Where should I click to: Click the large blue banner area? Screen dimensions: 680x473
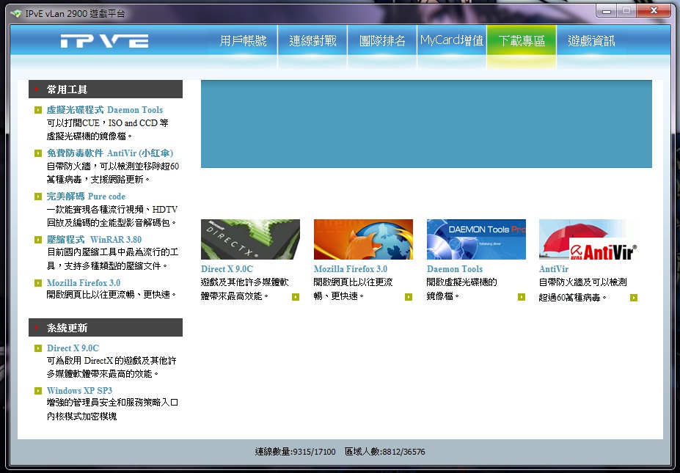point(426,124)
